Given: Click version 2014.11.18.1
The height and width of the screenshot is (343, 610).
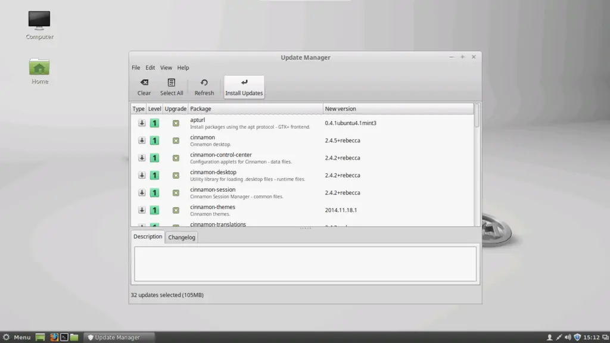Looking at the screenshot, I should (341, 210).
